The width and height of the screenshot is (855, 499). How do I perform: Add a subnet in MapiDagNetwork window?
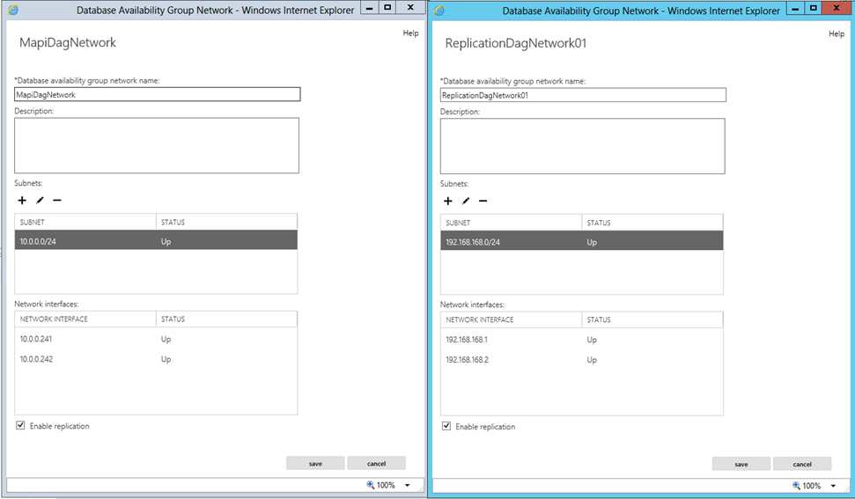pos(22,201)
